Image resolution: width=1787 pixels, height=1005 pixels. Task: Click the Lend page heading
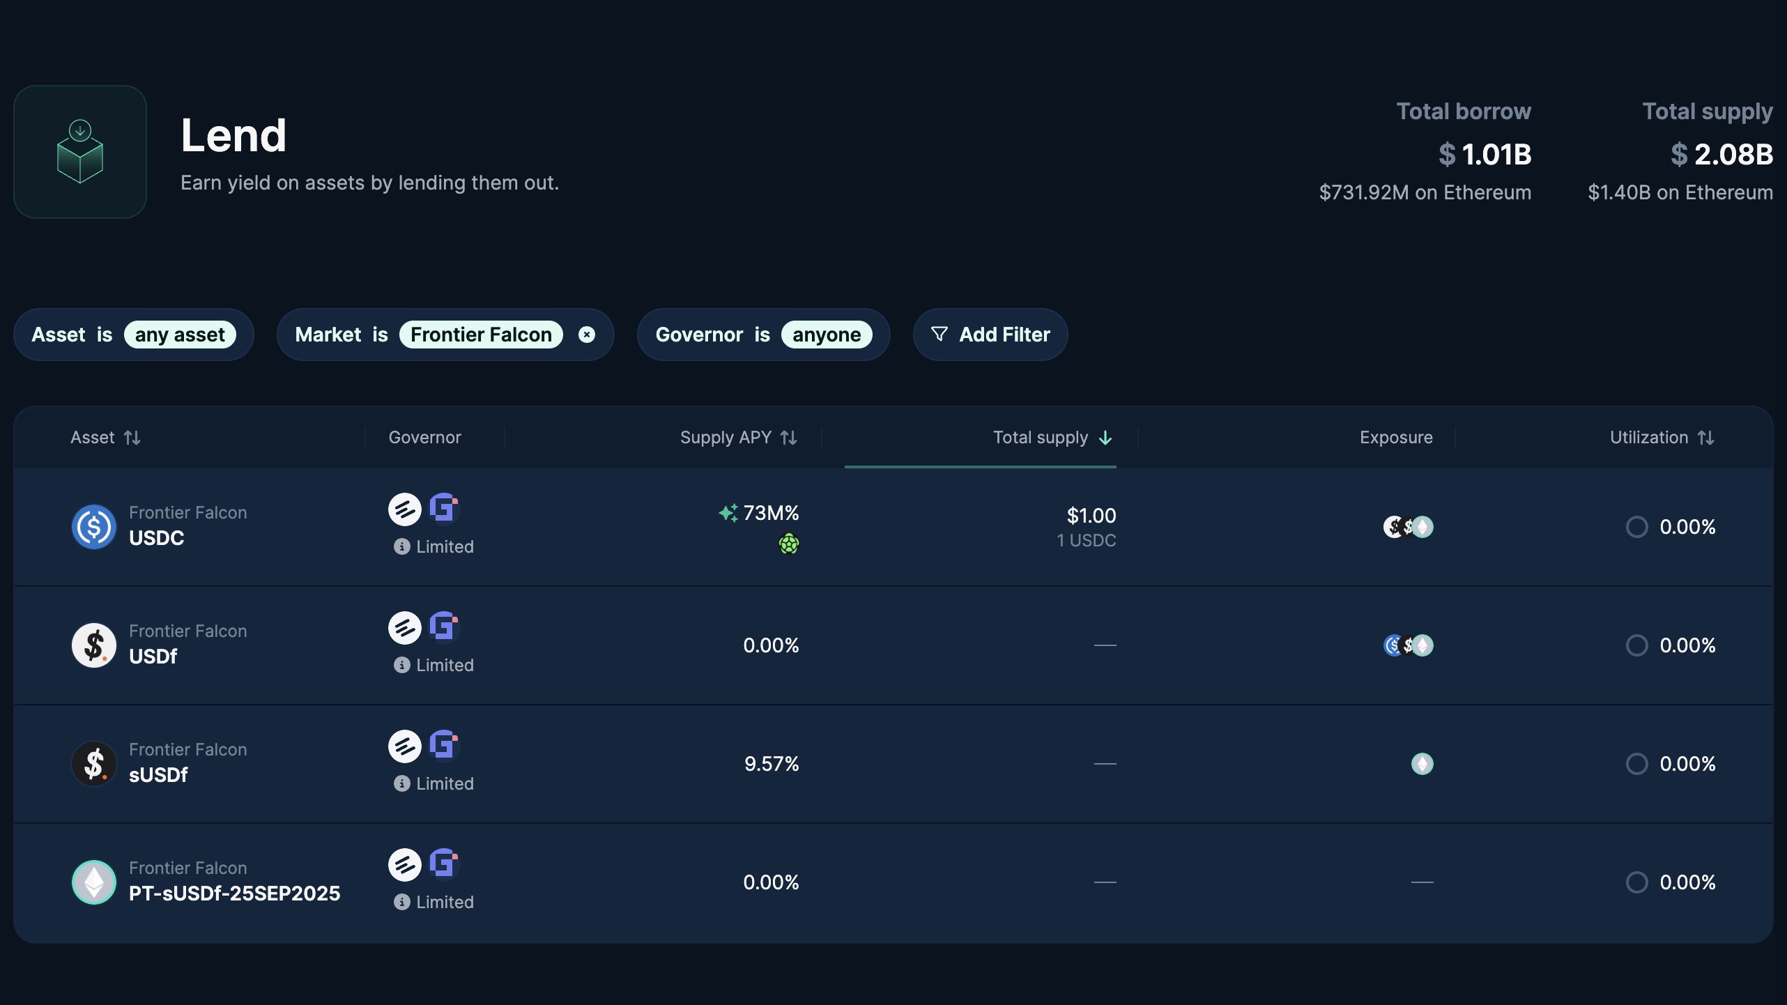tap(233, 135)
